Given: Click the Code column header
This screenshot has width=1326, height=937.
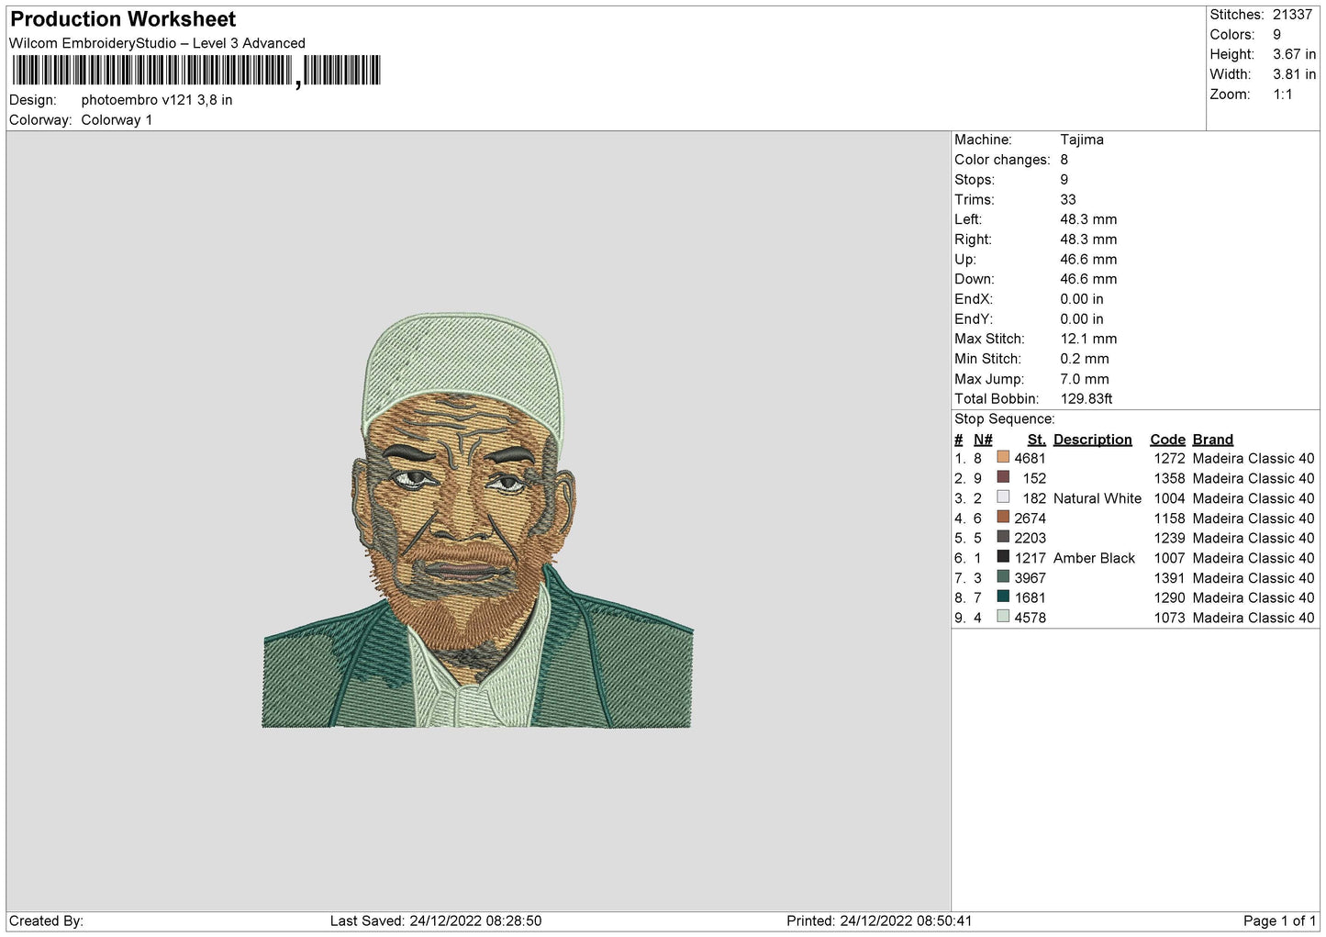Looking at the screenshot, I should (x=1167, y=440).
